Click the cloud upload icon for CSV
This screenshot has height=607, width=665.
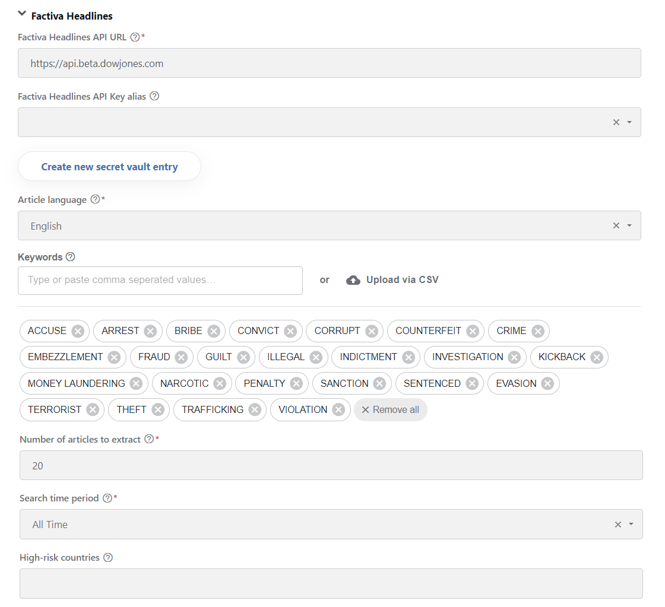(353, 280)
